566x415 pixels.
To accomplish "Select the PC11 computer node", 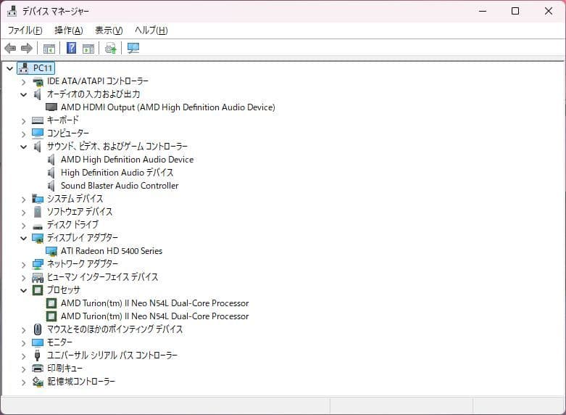I will [x=43, y=68].
